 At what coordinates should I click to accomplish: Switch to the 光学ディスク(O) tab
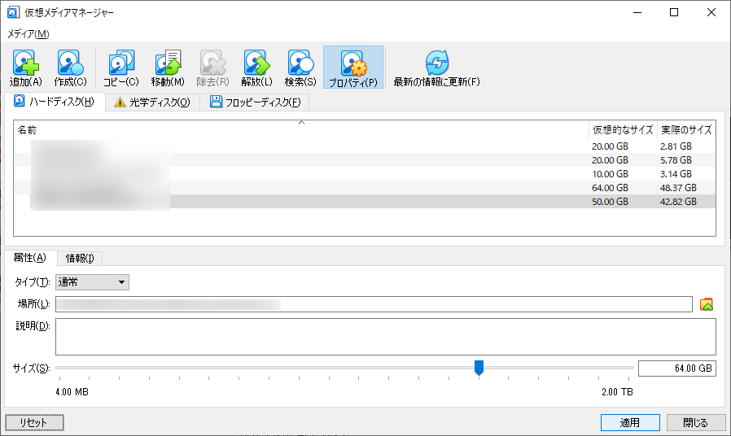tap(152, 102)
